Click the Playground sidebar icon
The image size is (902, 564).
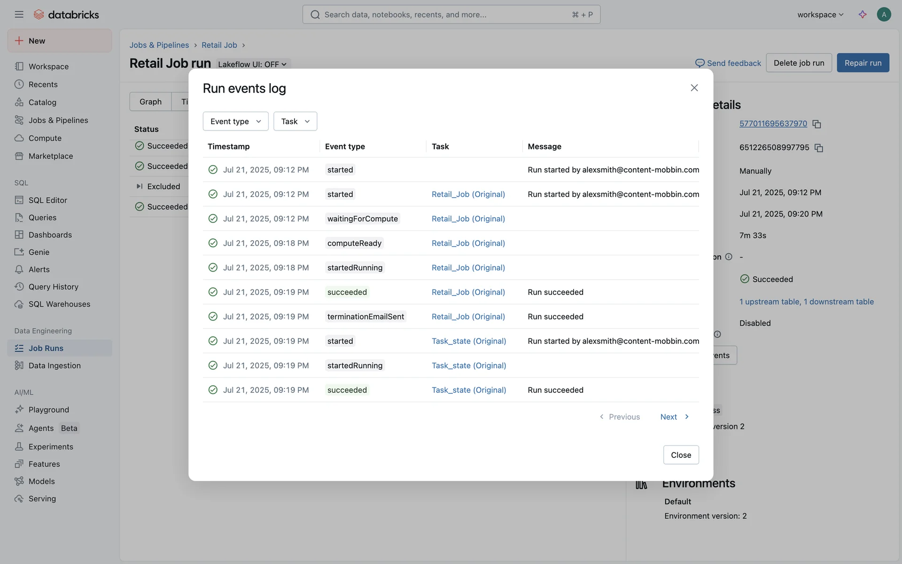point(19,409)
